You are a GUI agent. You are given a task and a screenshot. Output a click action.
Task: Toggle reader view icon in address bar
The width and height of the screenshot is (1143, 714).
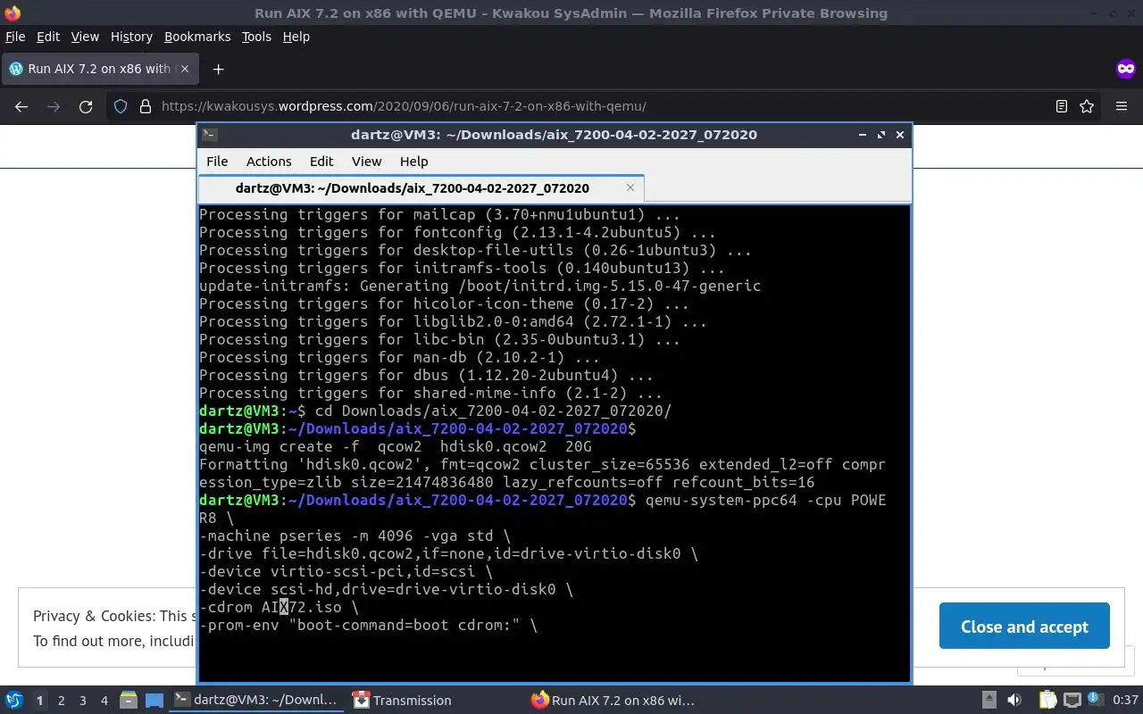pyautogui.click(x=1062, y=106)
